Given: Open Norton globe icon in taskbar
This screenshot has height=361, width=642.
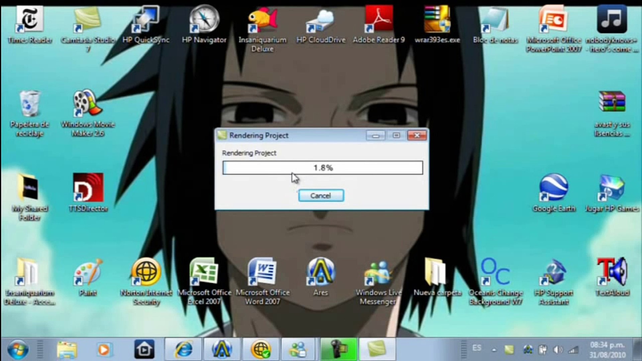Looking at the screenshot, I should click(x=261, y=350).
